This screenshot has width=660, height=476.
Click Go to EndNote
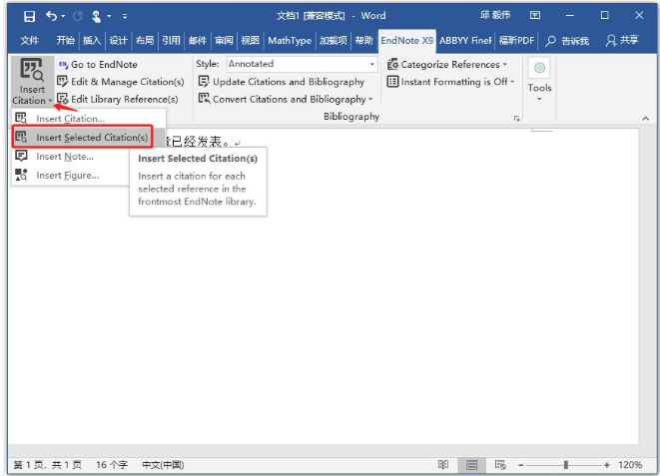(98, 64)
